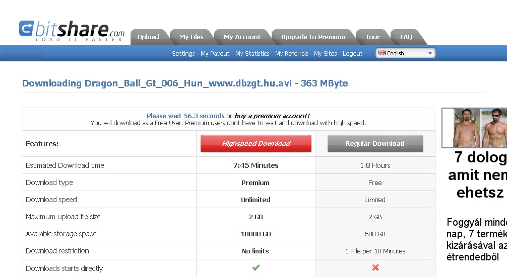The image size is (507, 277).
Task: Click the 'Please wait 56.3 seconds' countdown text
Action: coord(185,116)
